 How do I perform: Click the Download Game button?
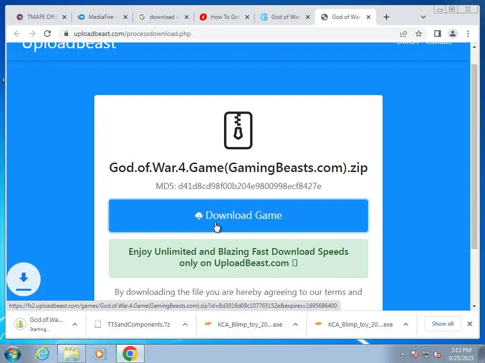coord(238,216)
